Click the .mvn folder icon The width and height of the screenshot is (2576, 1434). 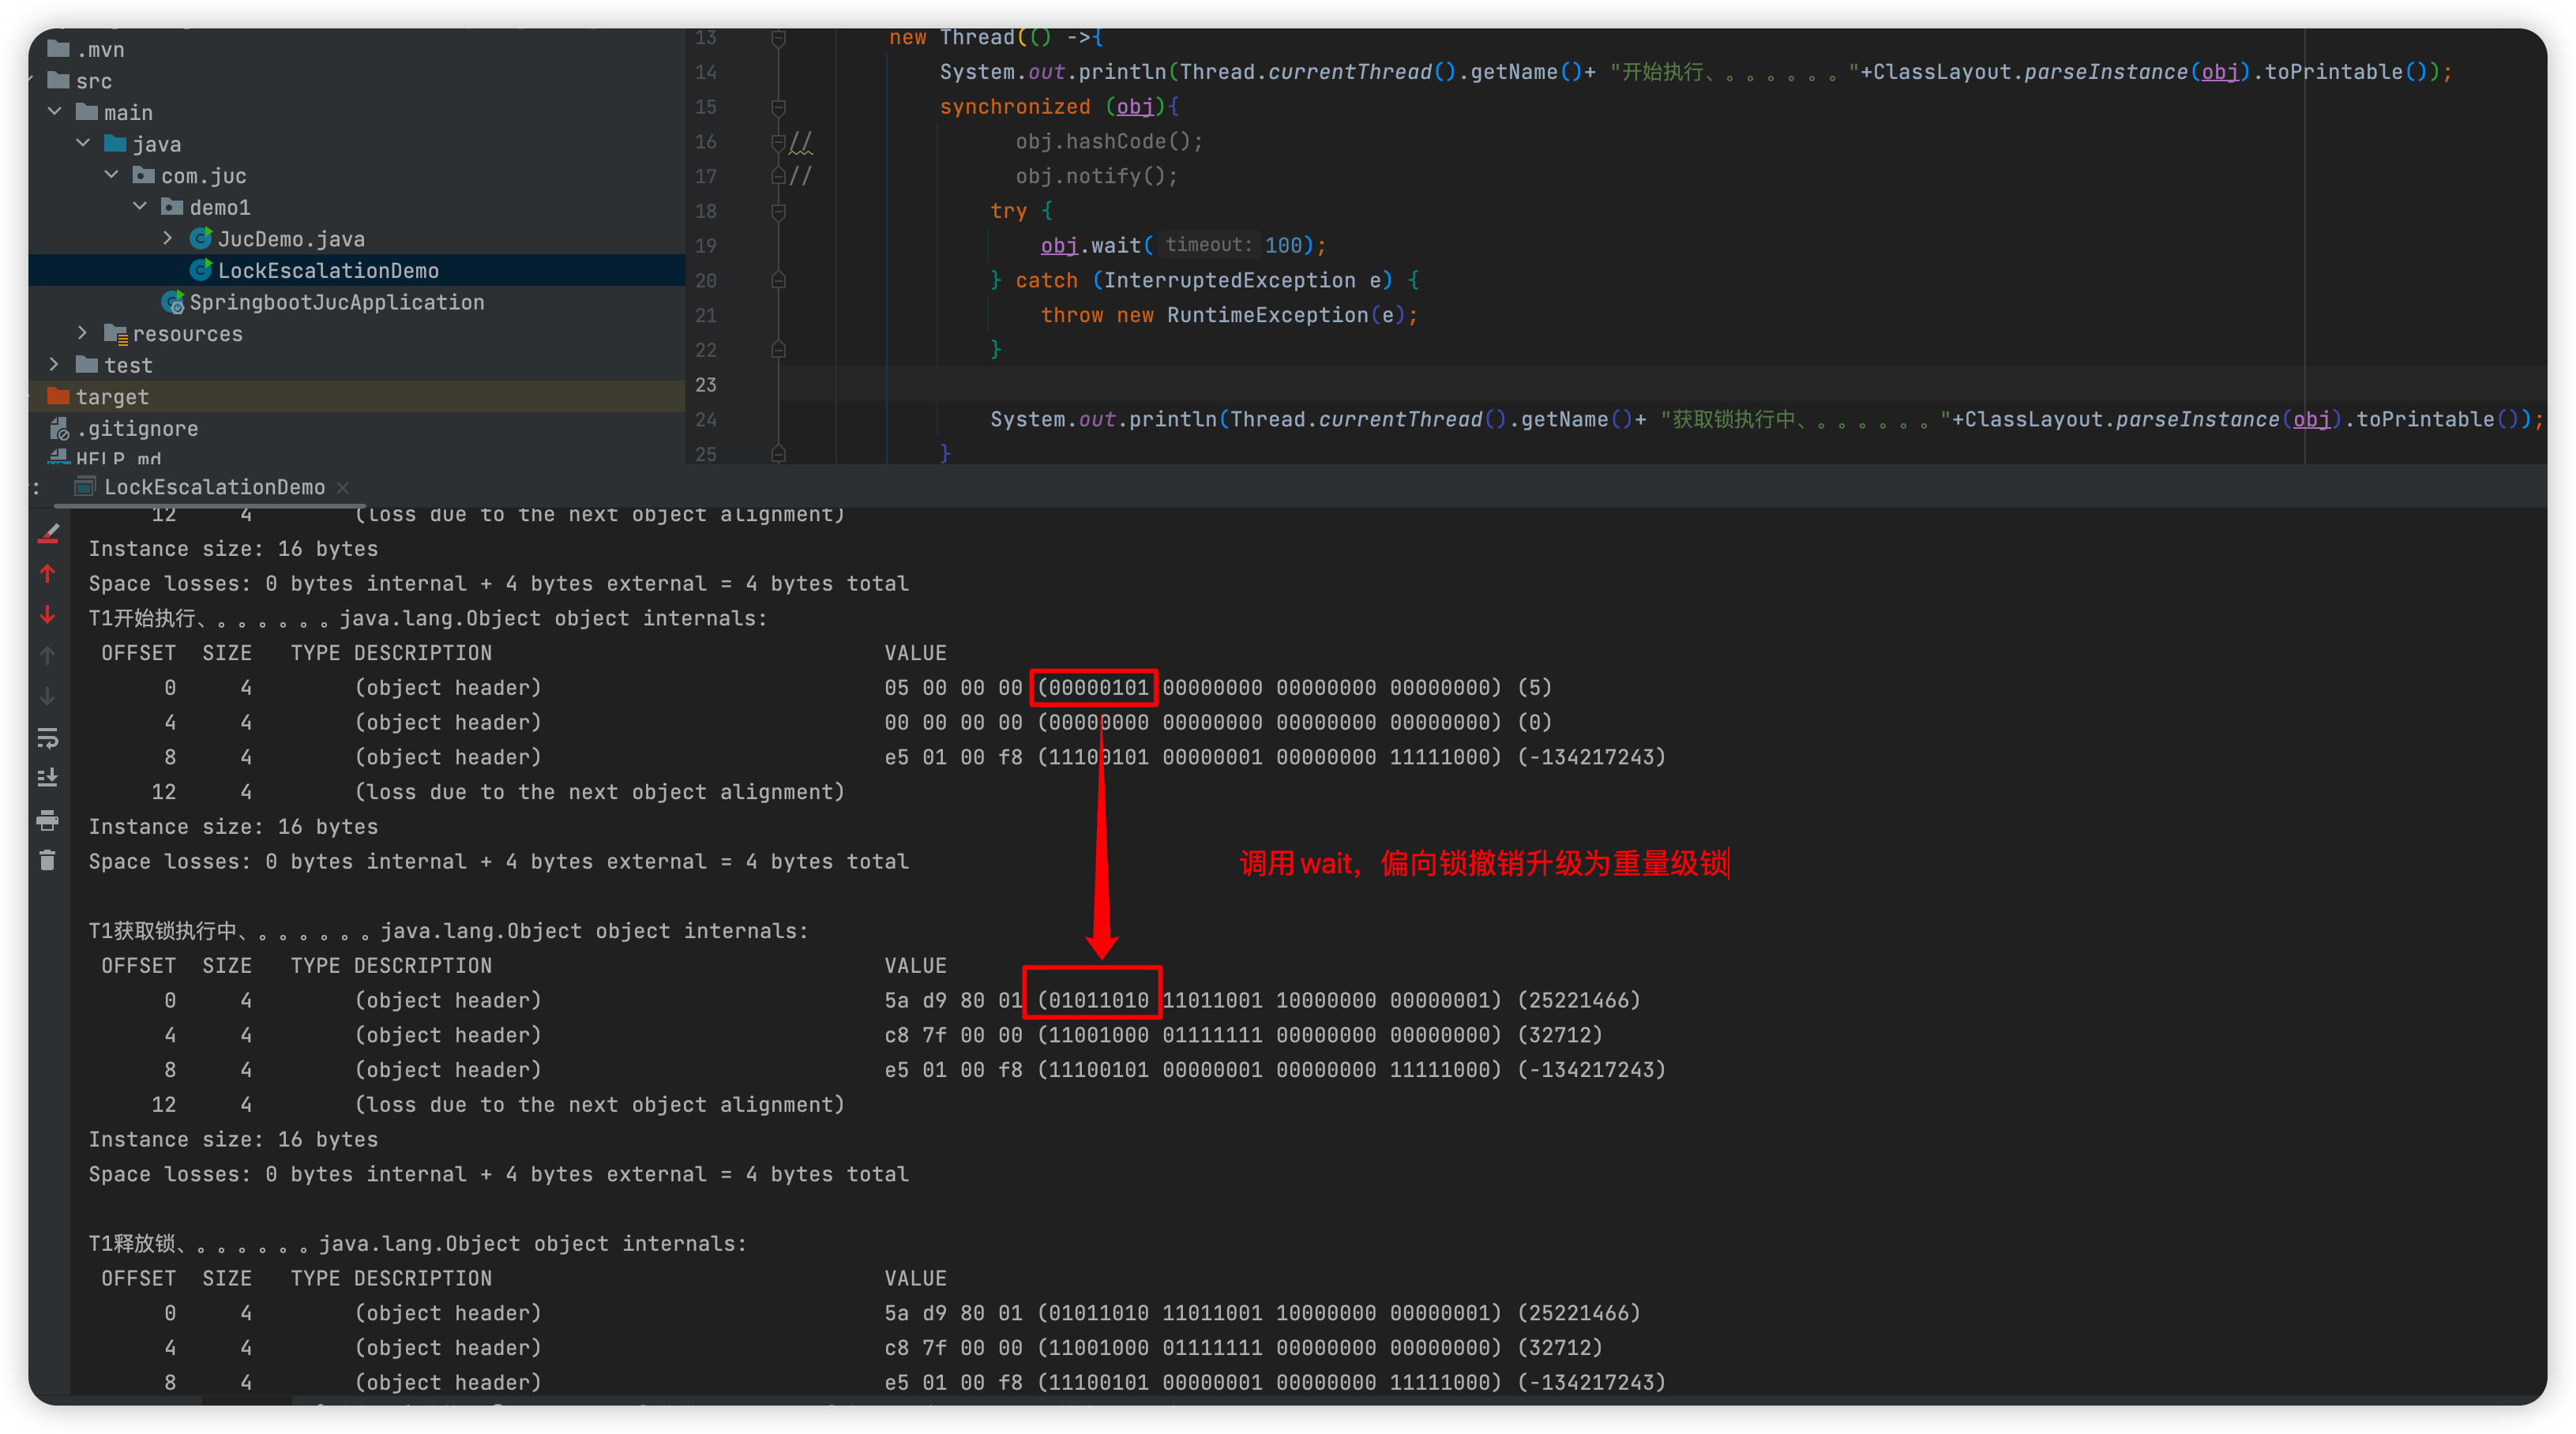(59, 49)
